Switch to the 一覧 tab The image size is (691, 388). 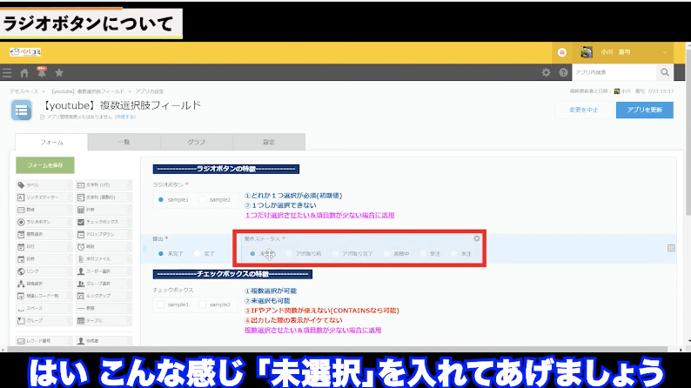[123, 141]
